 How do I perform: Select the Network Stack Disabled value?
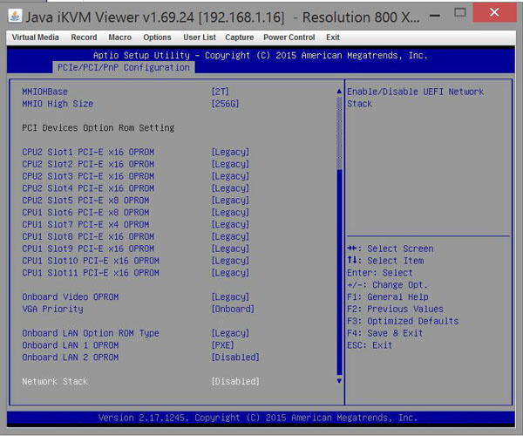coord(235,382)
